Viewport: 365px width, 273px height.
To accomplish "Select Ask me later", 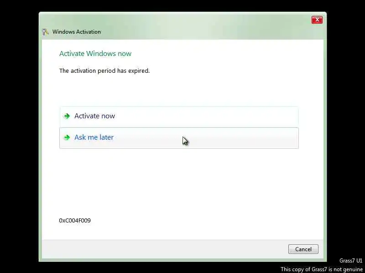I will pyautogui.click(x=179, y=138).
